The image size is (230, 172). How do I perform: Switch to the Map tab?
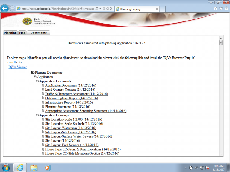(22, 33)
